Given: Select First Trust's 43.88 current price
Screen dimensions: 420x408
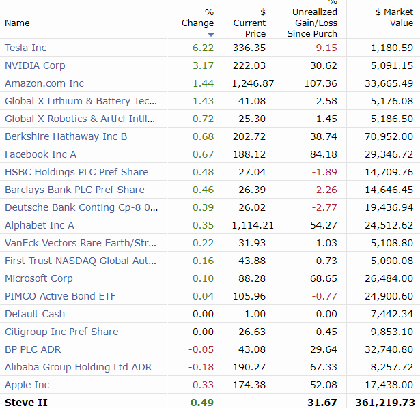Looking at the screenshot, I should coord(252,261).
